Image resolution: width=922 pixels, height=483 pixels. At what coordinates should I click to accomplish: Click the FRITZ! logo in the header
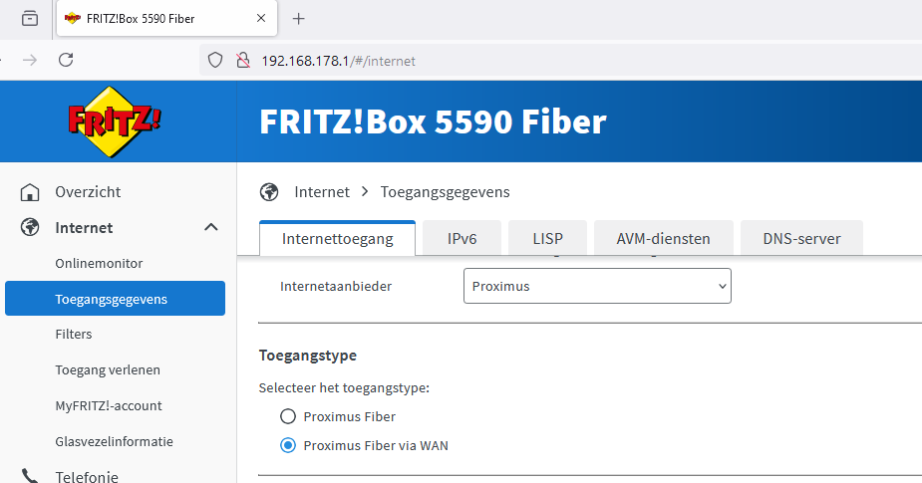(115, 121)
